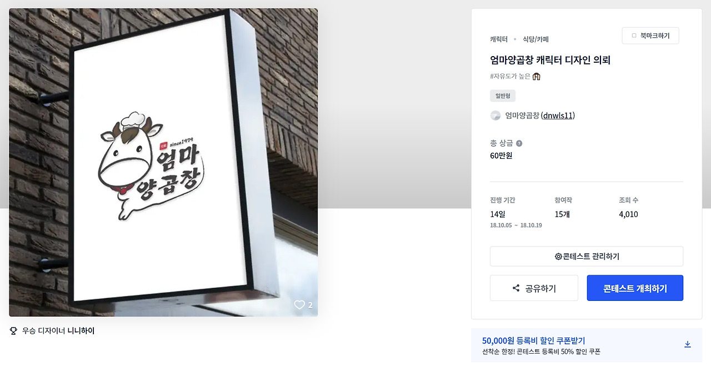Click the trophy icon by 우승 디자이너
Image resolution: width=711 pixels, height=367 pixels.
coord(14,331)
